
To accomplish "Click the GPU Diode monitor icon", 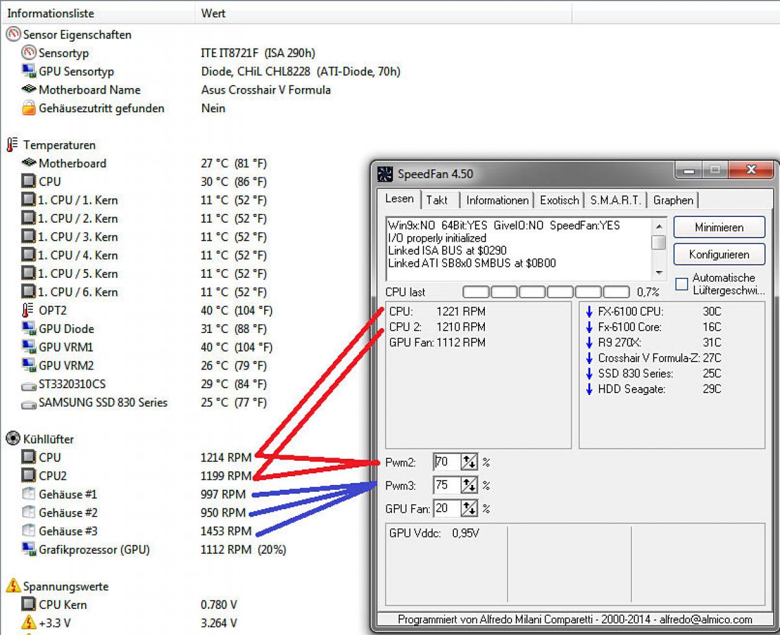I will (29, 329).
